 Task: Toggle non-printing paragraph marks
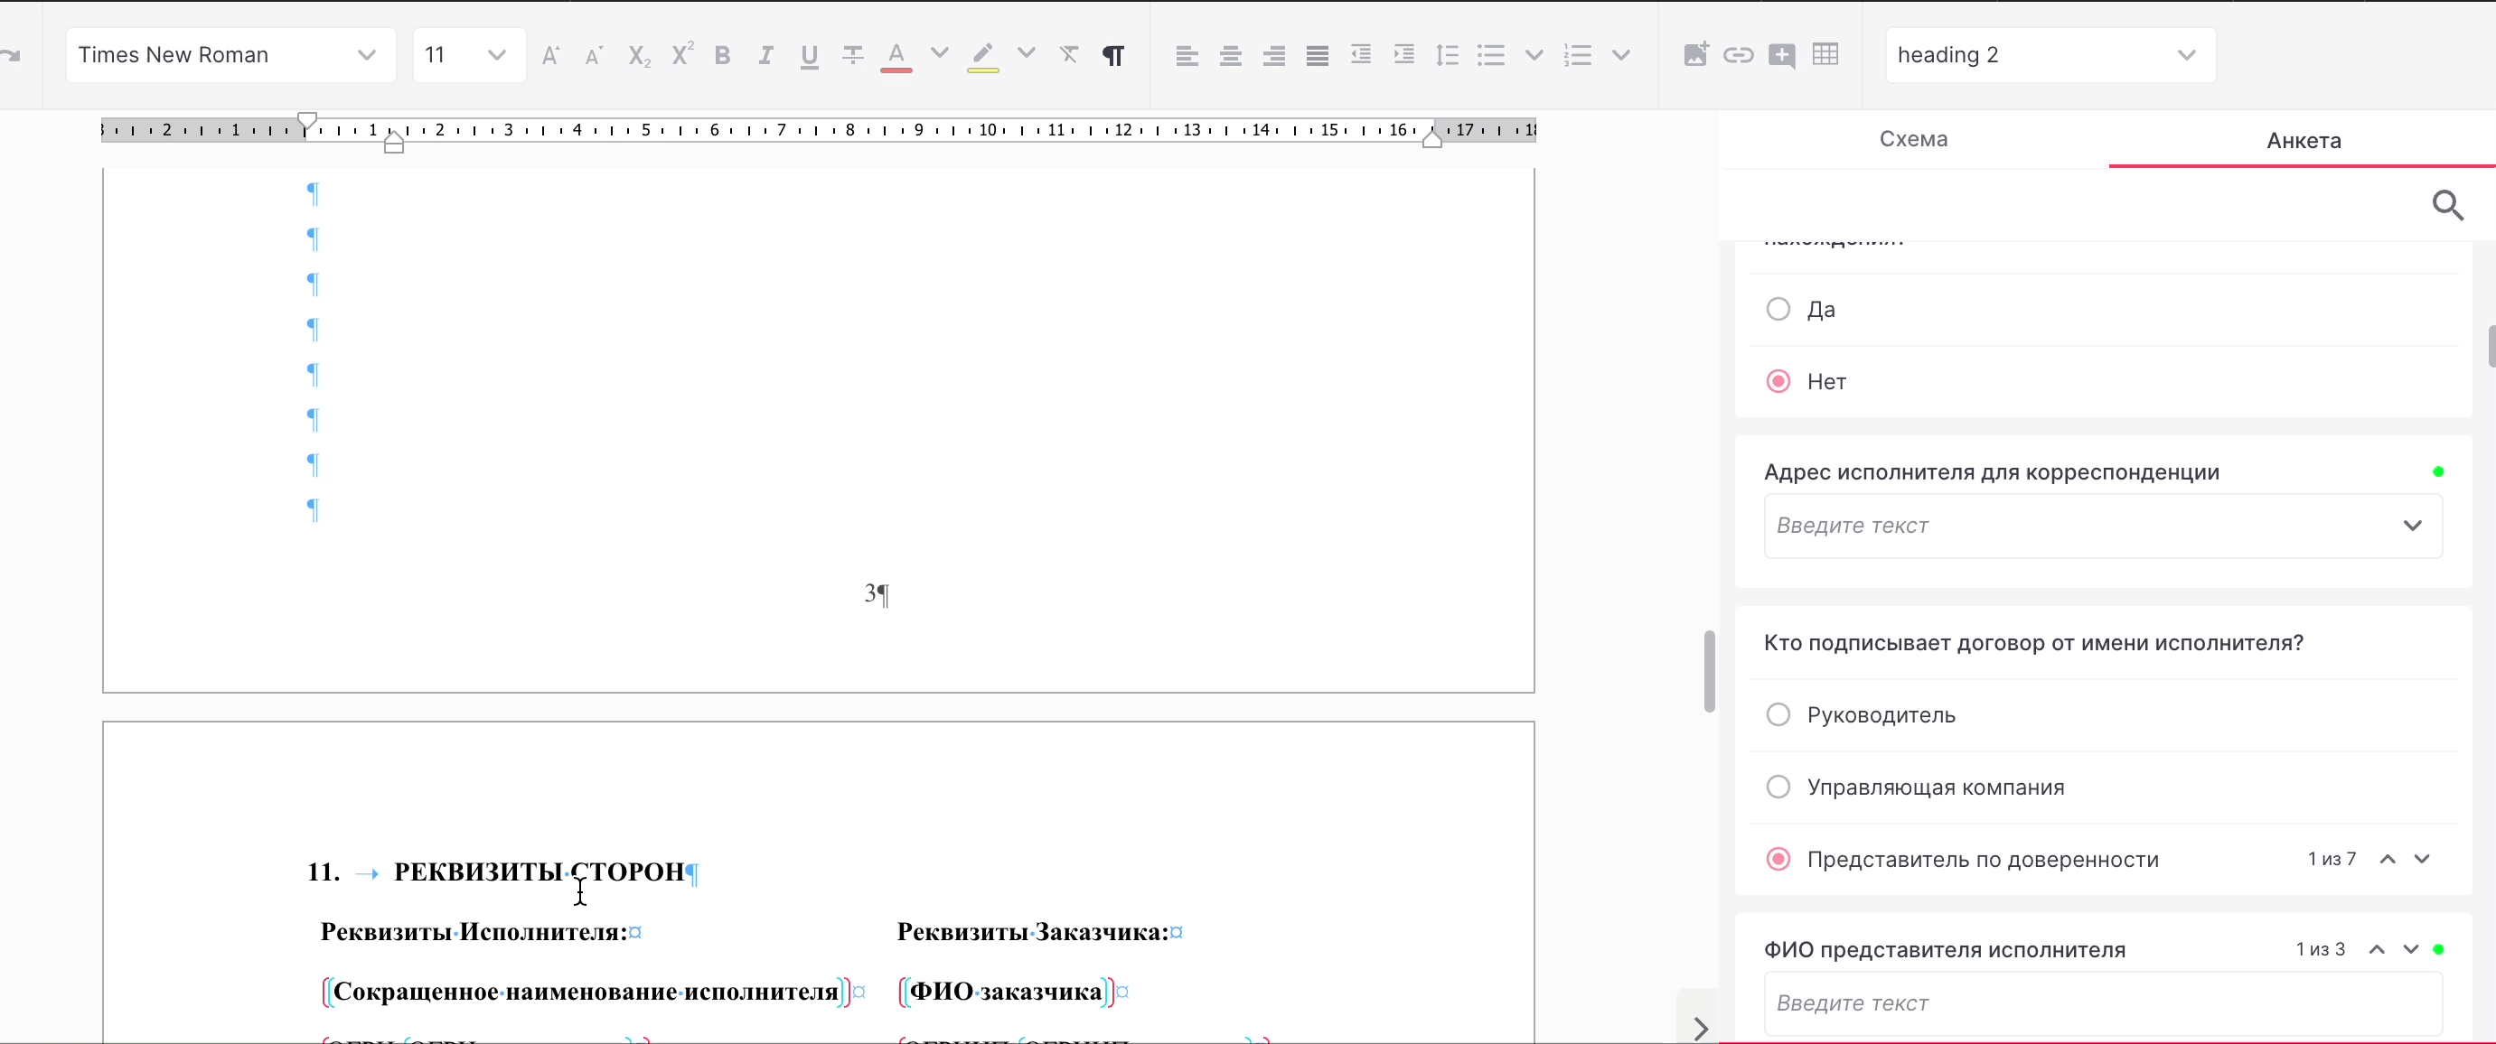point(1113,55)
